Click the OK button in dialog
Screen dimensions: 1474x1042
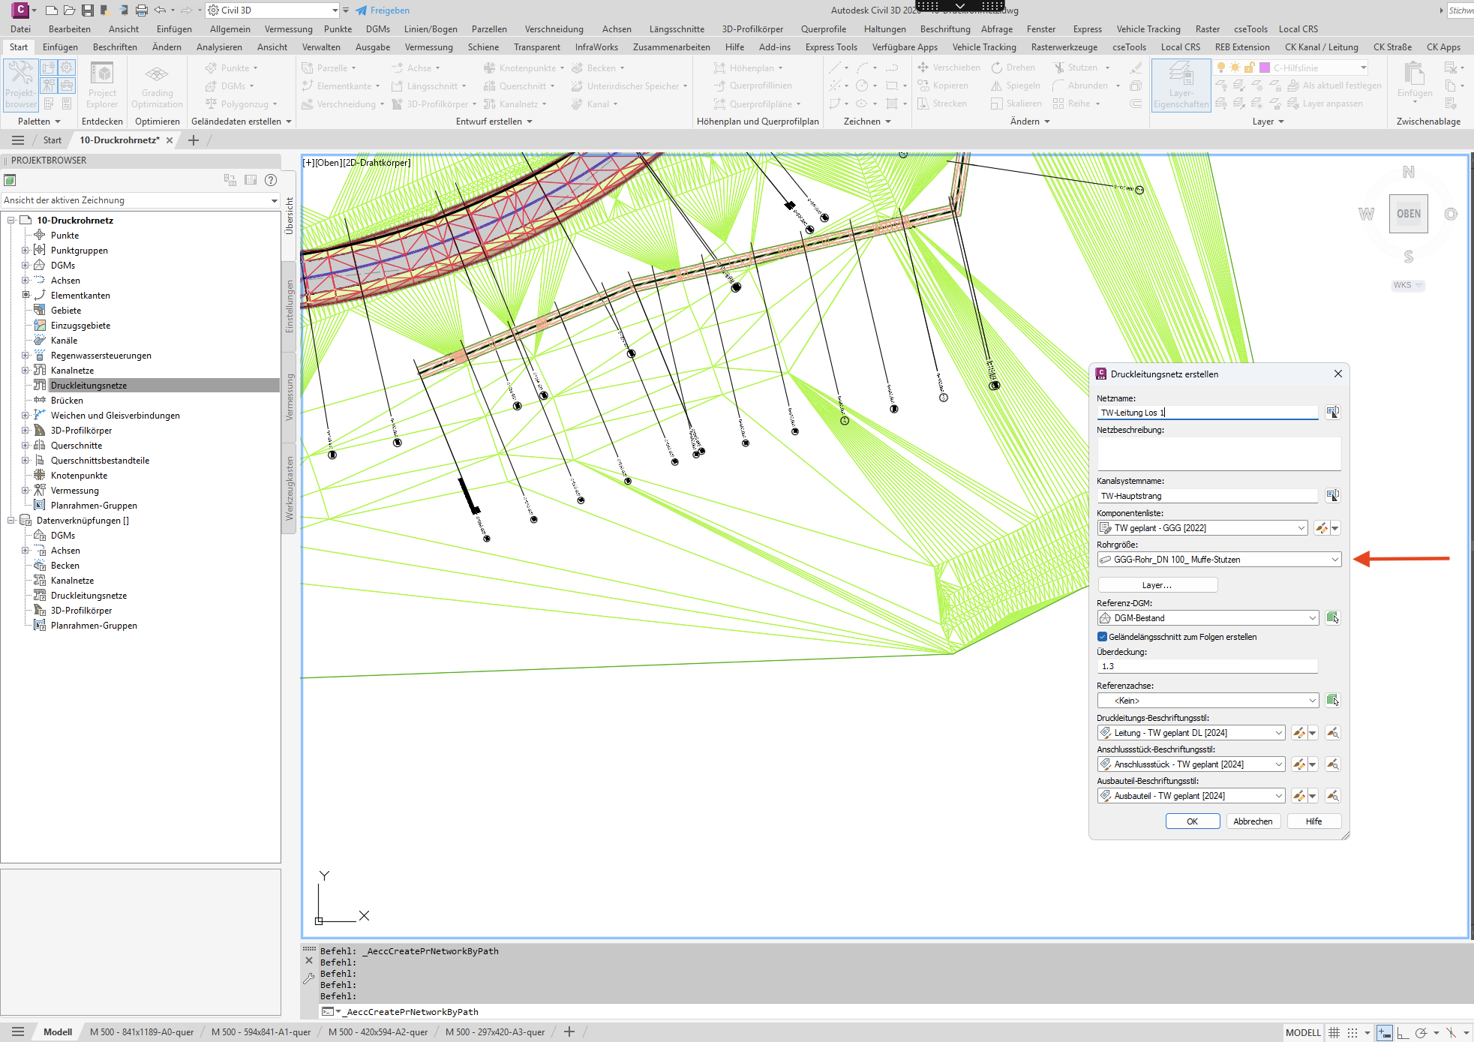coord(1192,821)
